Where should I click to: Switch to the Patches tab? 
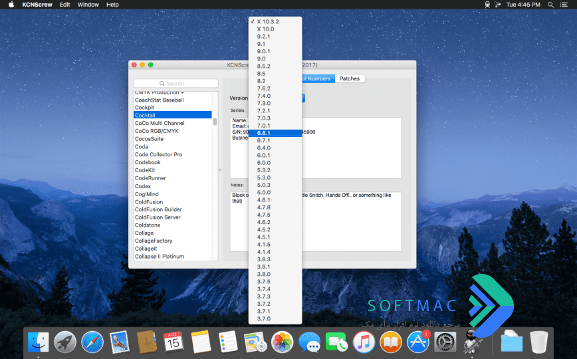(x=350, y=78)
